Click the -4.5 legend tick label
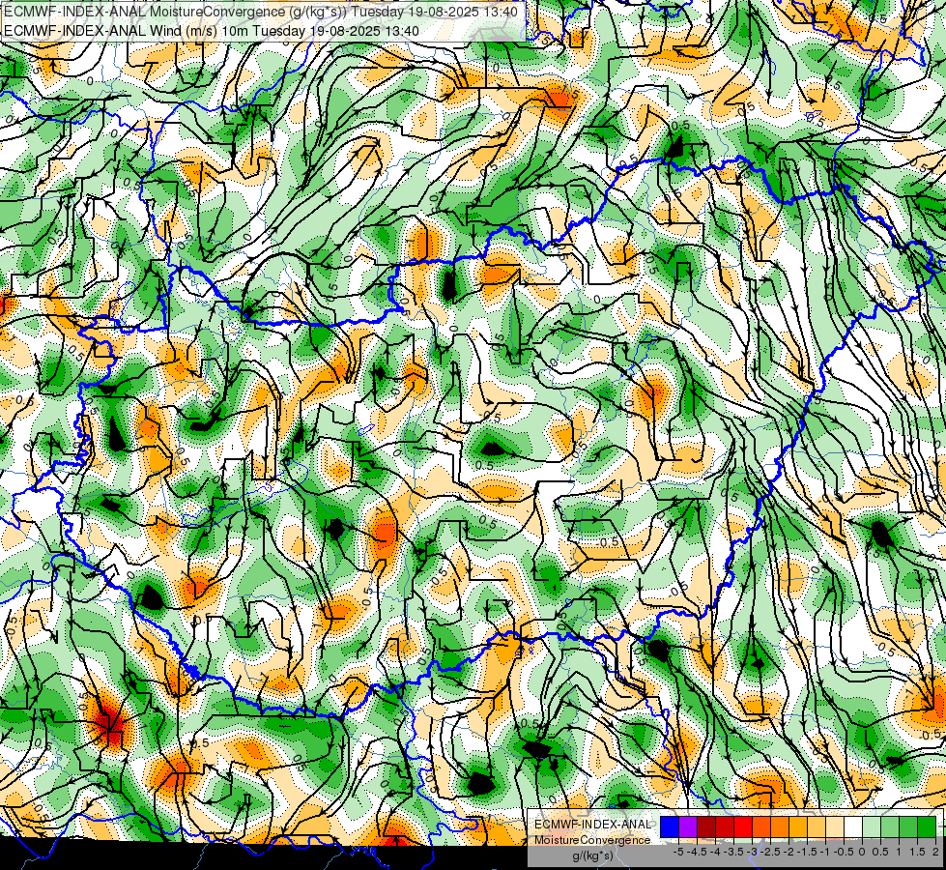This screenshot has width=946, height=870. pos(697,852)
